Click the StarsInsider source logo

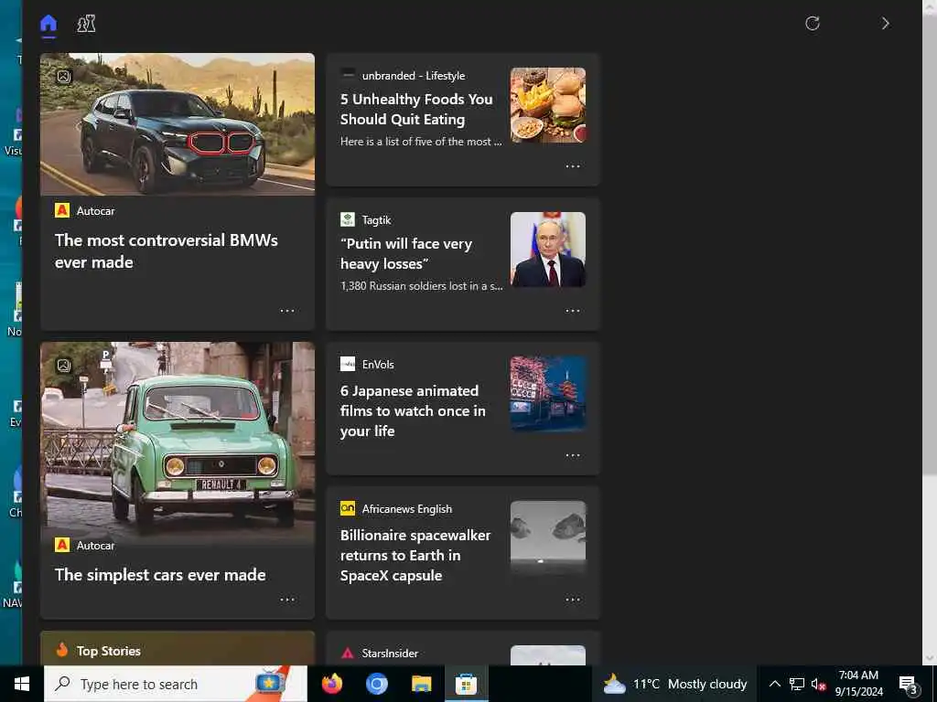(x=347, y=653)
